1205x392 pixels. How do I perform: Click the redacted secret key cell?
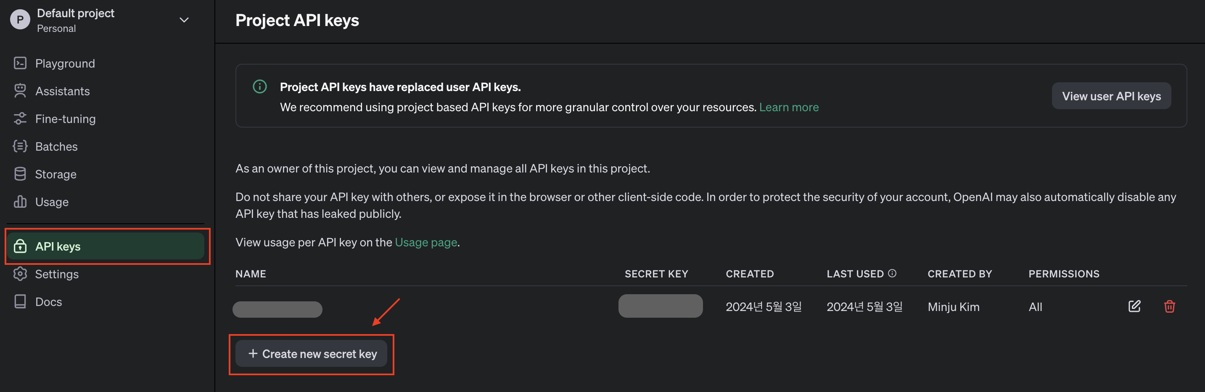click(x=661, y=306)
